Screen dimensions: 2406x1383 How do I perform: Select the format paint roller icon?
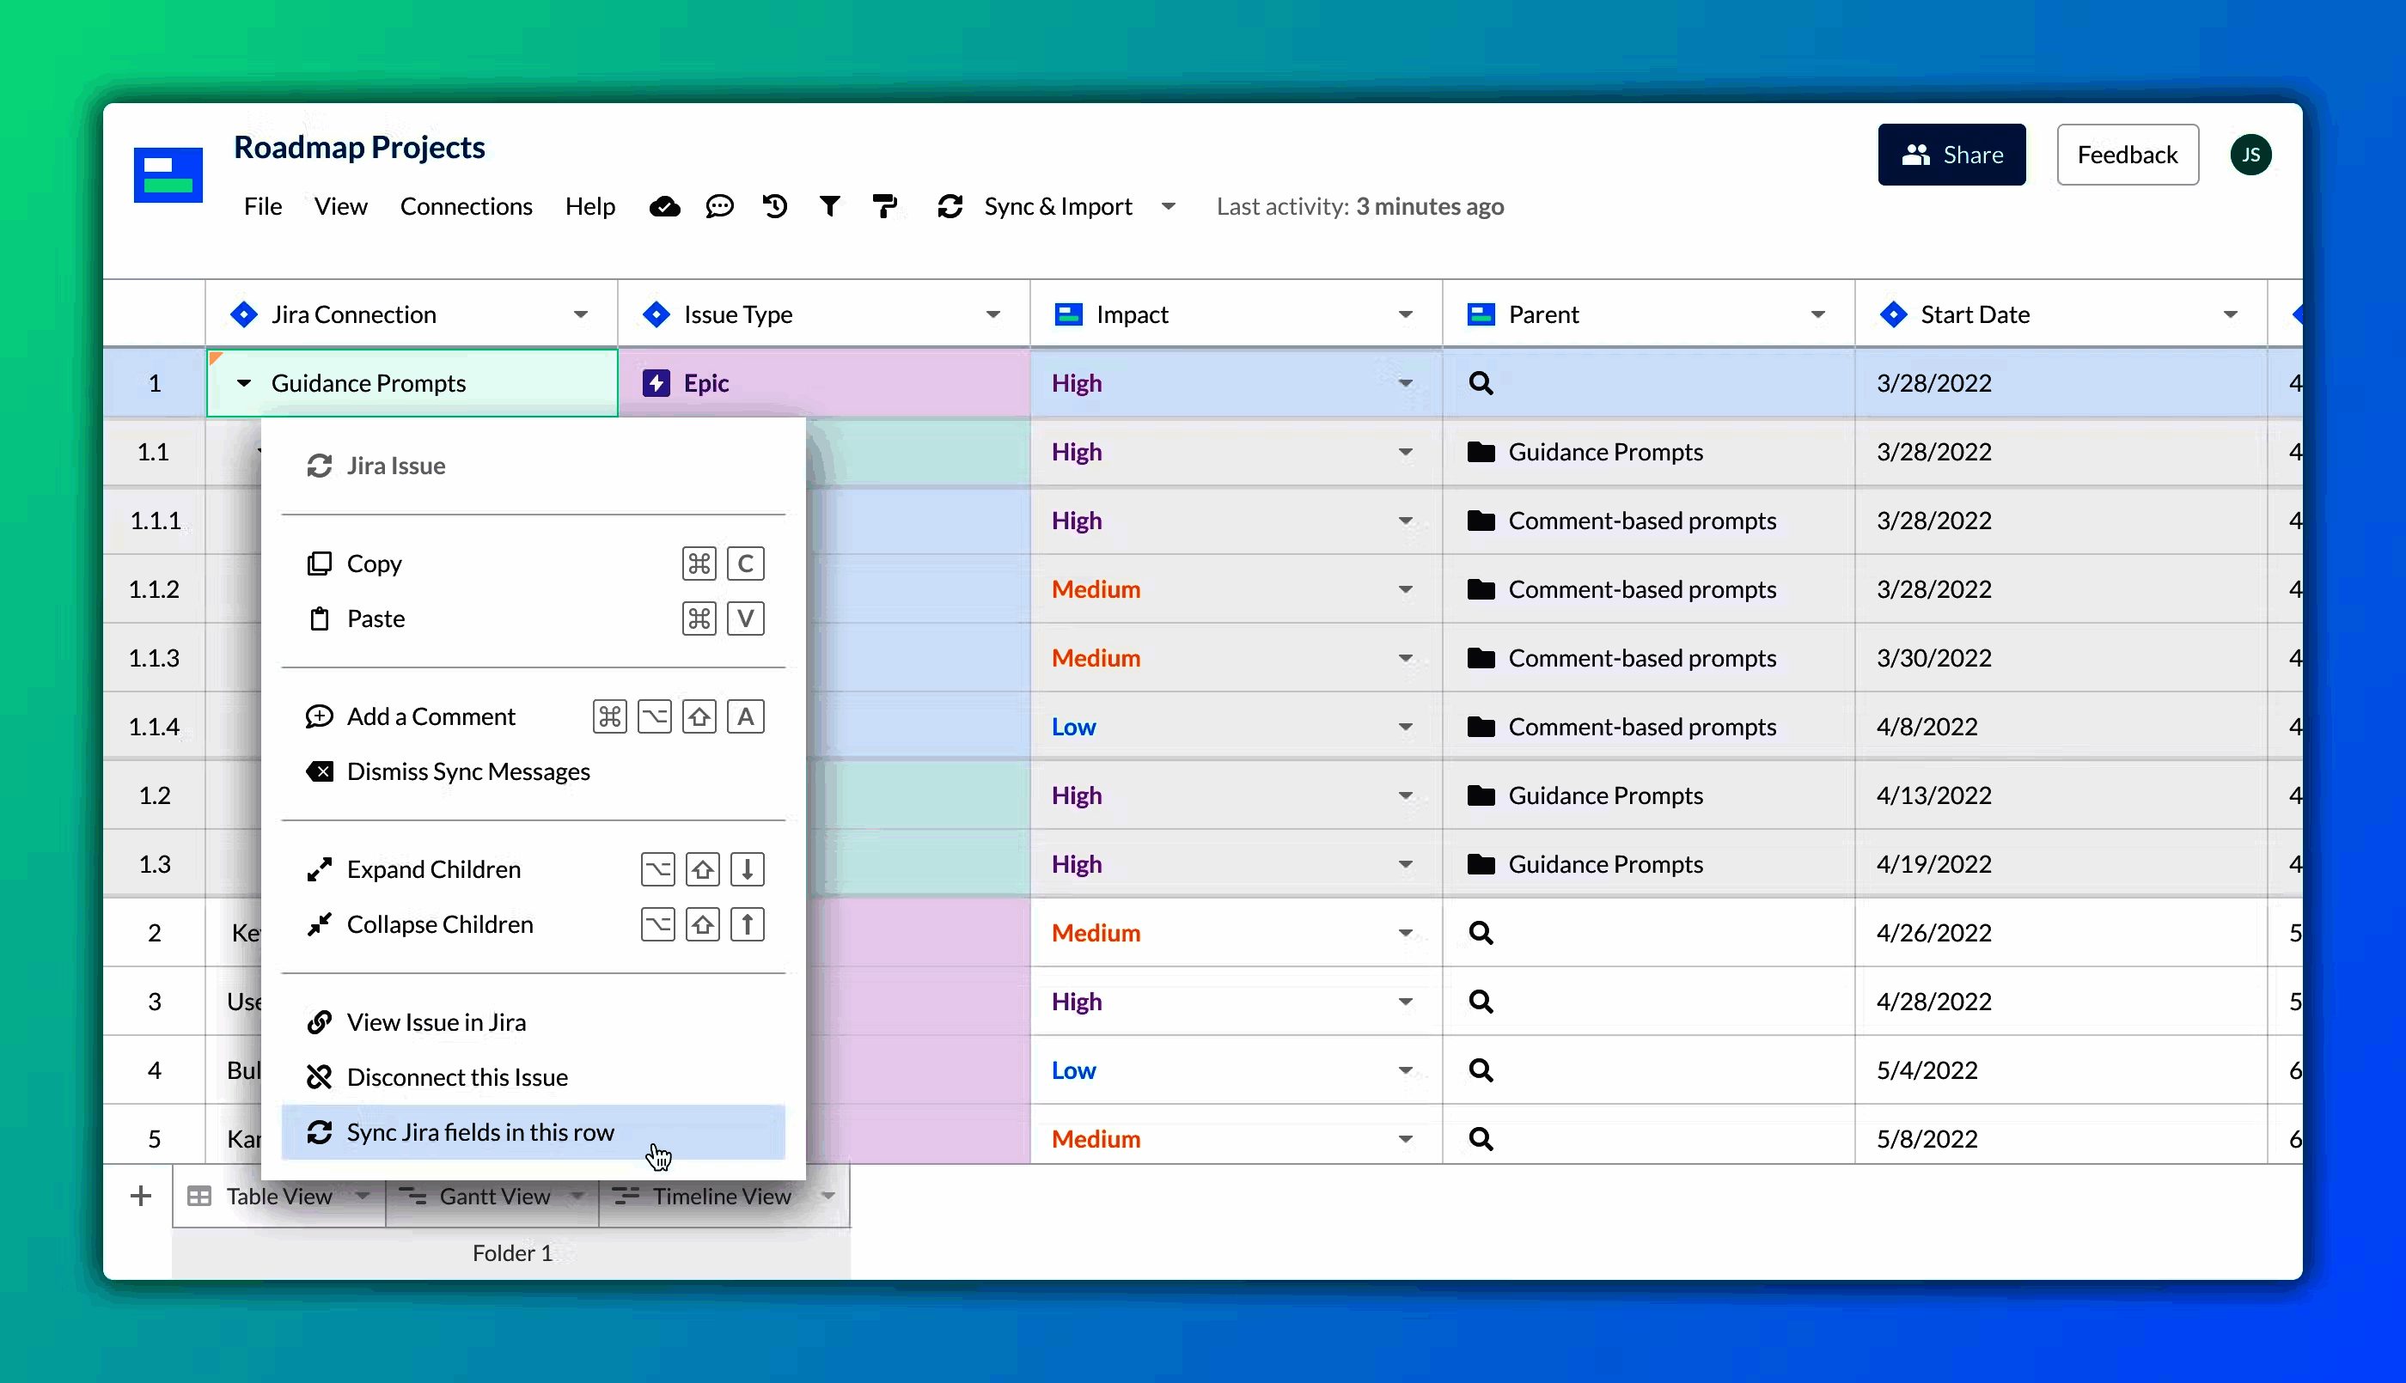(x=884, y=206)
